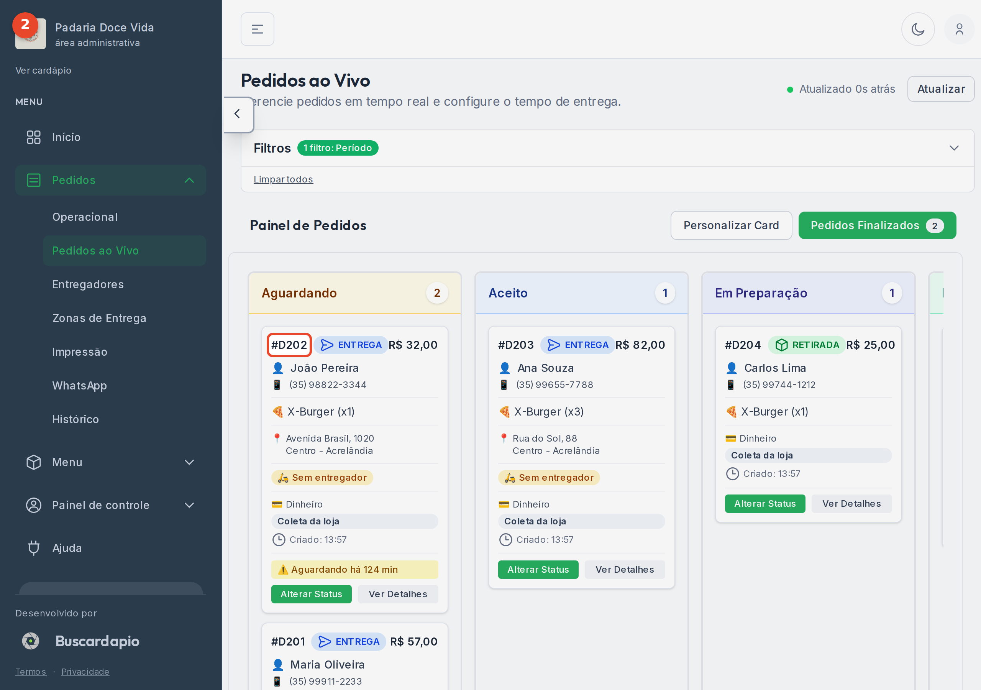
Task: Open Ajuda in the sidebar
Action: click(x=111, y=548)
